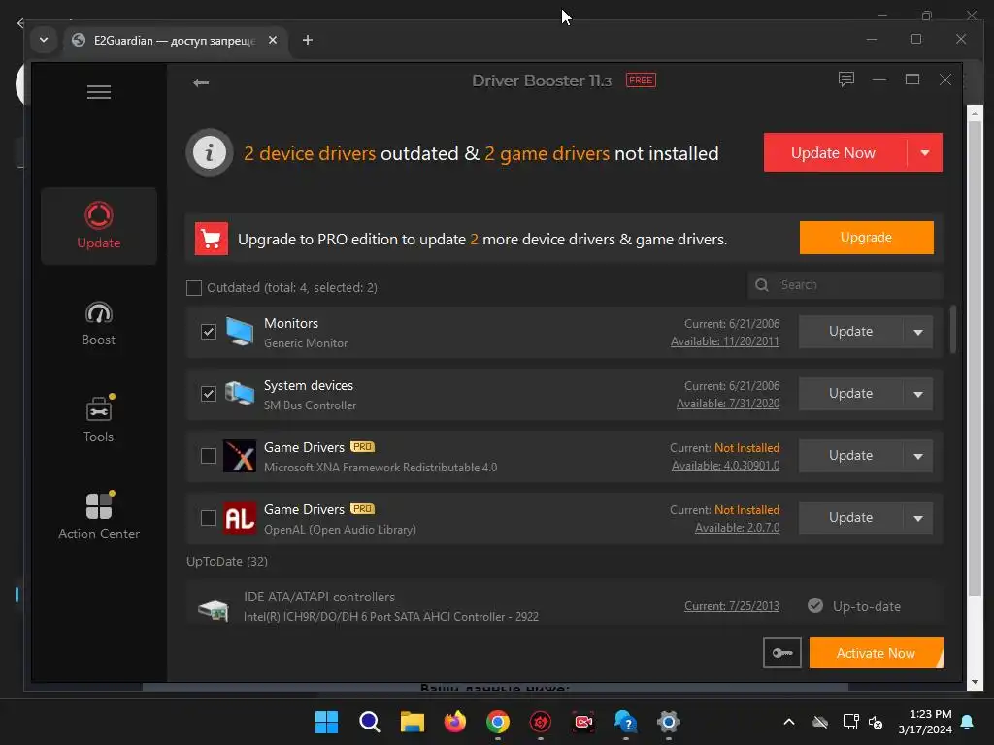Open dropdown next to Monitors Update button
The image size is (994, 745).
click(x=918, y=332)
